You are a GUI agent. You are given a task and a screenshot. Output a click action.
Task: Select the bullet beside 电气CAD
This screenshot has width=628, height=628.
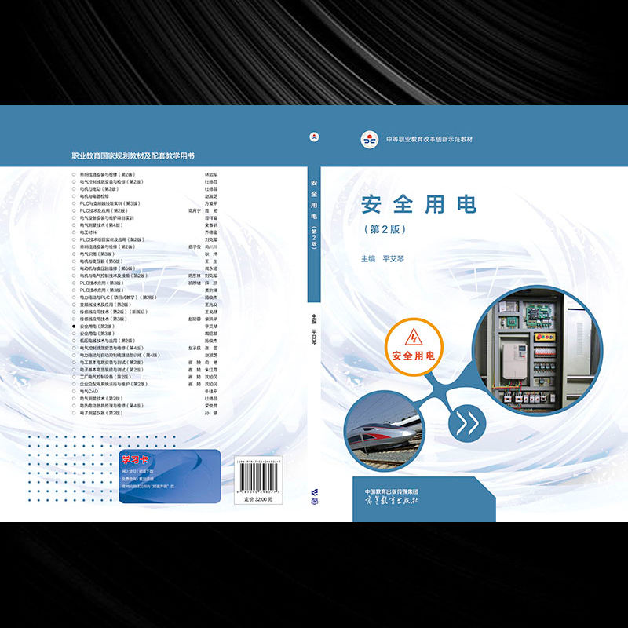74,391
